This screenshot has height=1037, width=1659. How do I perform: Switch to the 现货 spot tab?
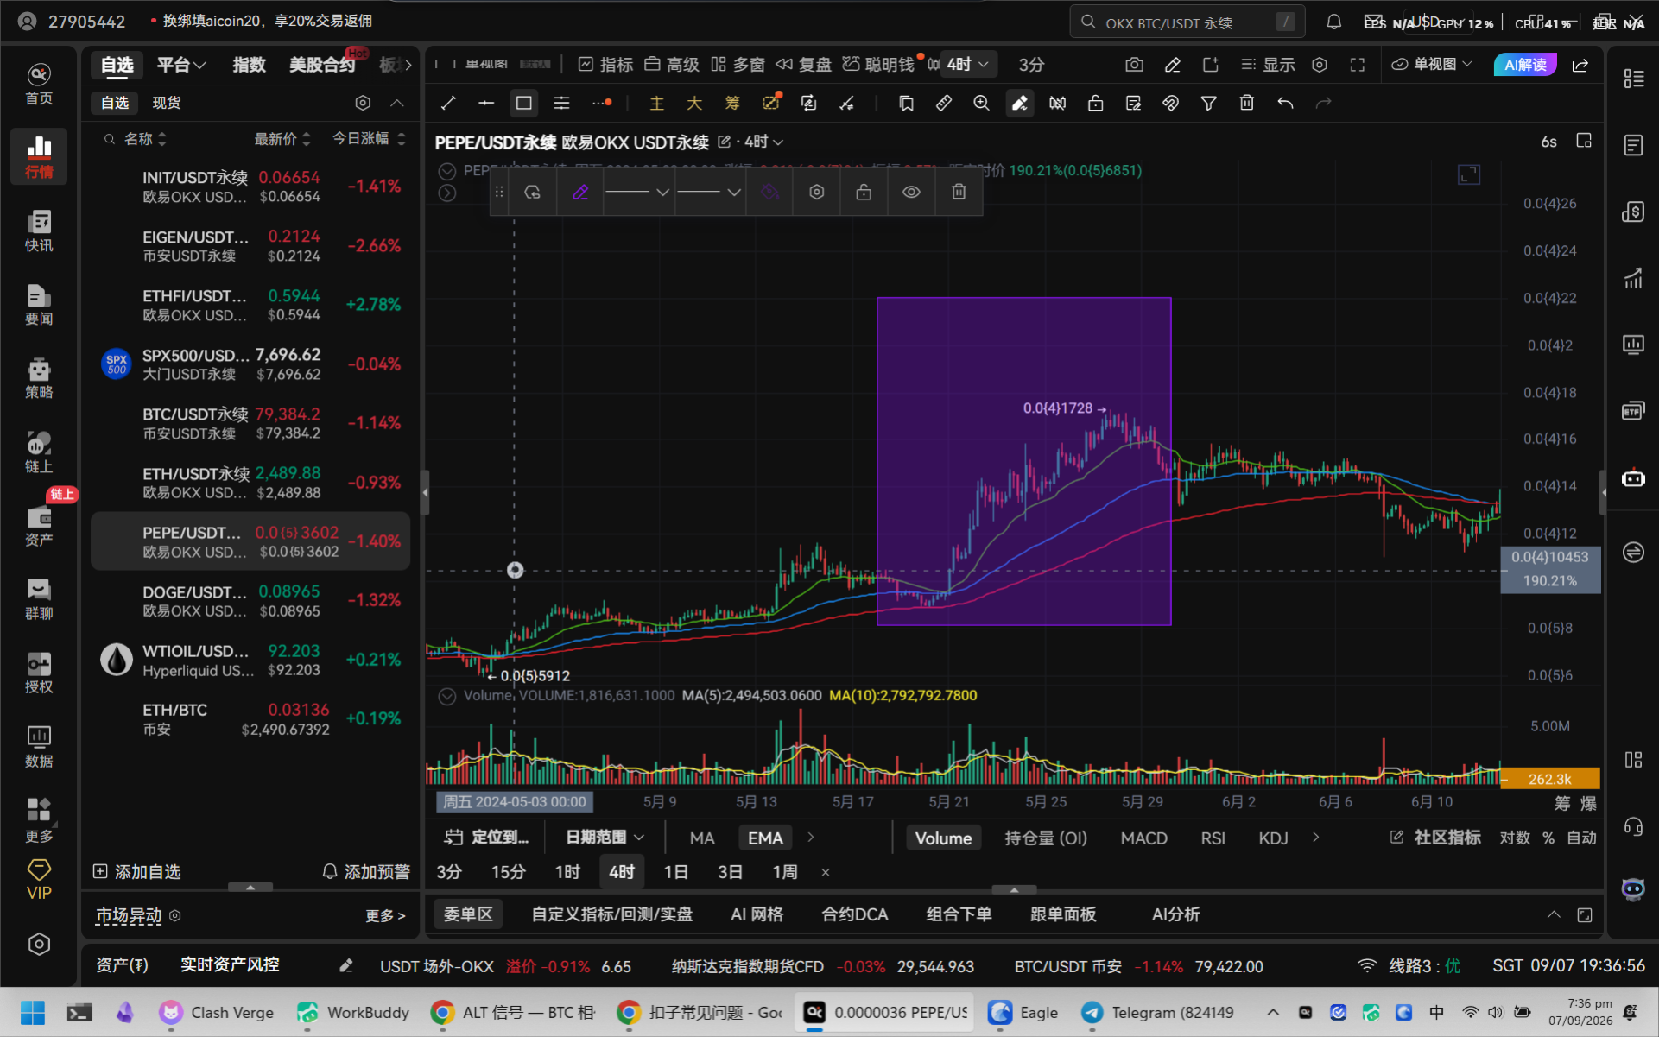tap(167, 103)
